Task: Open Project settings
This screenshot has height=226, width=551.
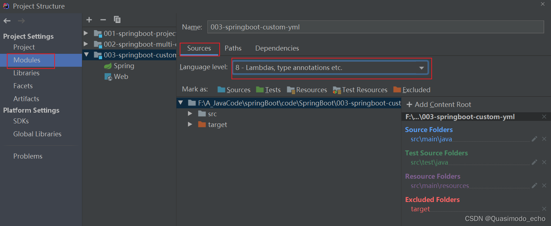Action: 24,47
